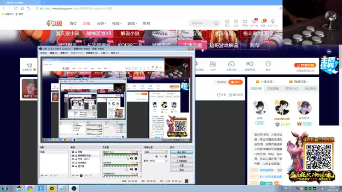Enable 工作室模式 in OBS controls
The width and height of the screenshot is (342, 192).
pos(181,161)
